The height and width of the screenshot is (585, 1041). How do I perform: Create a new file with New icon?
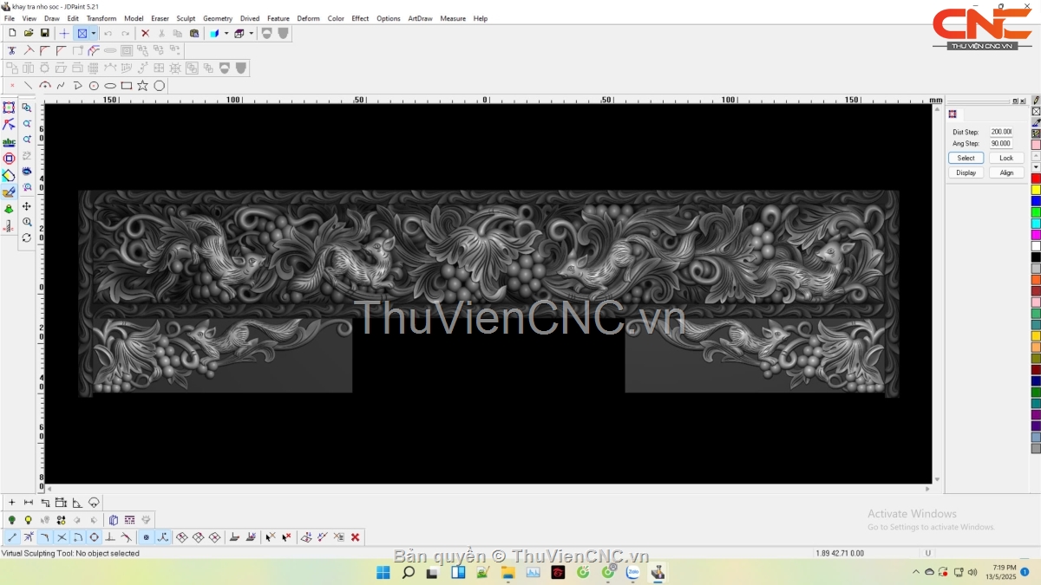(x=12, y=33)
